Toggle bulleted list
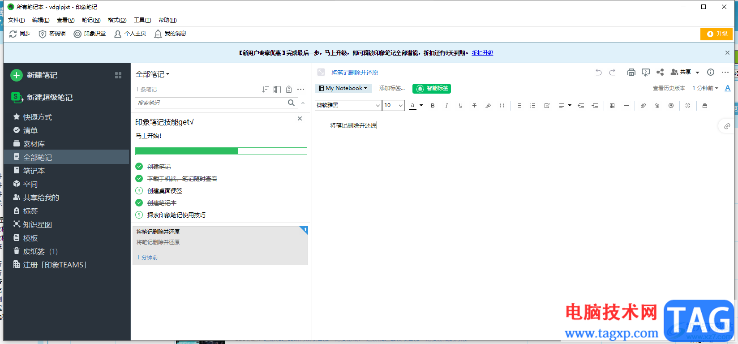The image size is (738, 344). [x=519, y=106]
